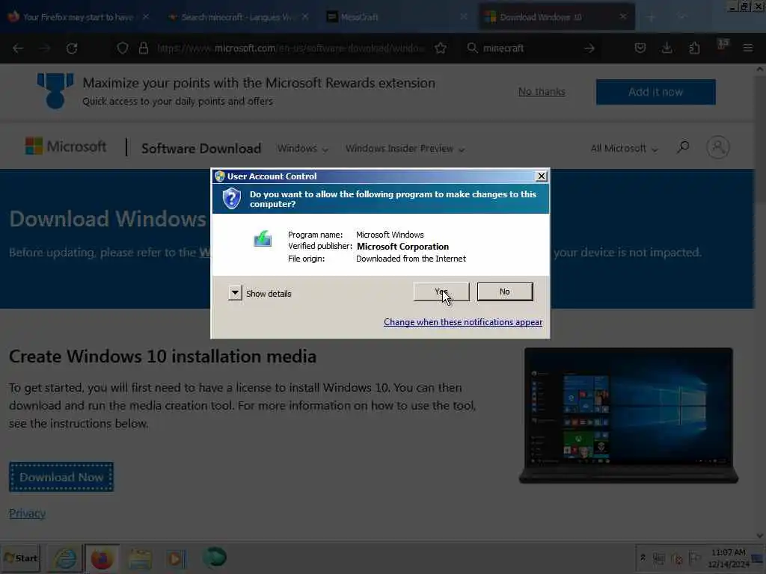Click the Action Center flag tray icon
The width and height of the screenshot is (766, 574).
(x=693, y=558)
